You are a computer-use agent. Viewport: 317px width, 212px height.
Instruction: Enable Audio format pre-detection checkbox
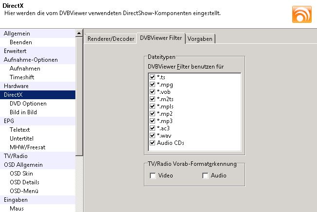(206, 176)
